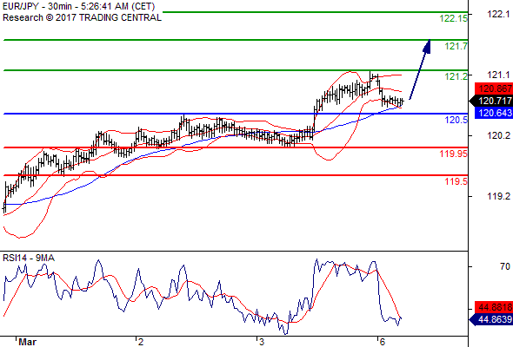Select the blue 120.5 pivot label
This screenshot has height=347, width=513.
tap(456, 120)
